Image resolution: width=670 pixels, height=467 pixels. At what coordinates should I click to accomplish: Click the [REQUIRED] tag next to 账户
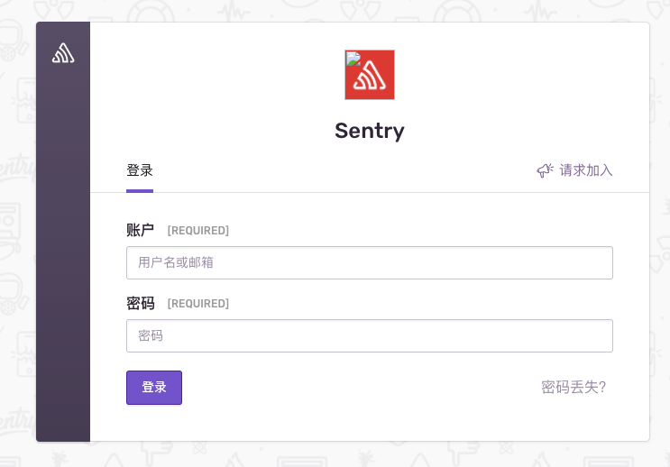point(198,231)
